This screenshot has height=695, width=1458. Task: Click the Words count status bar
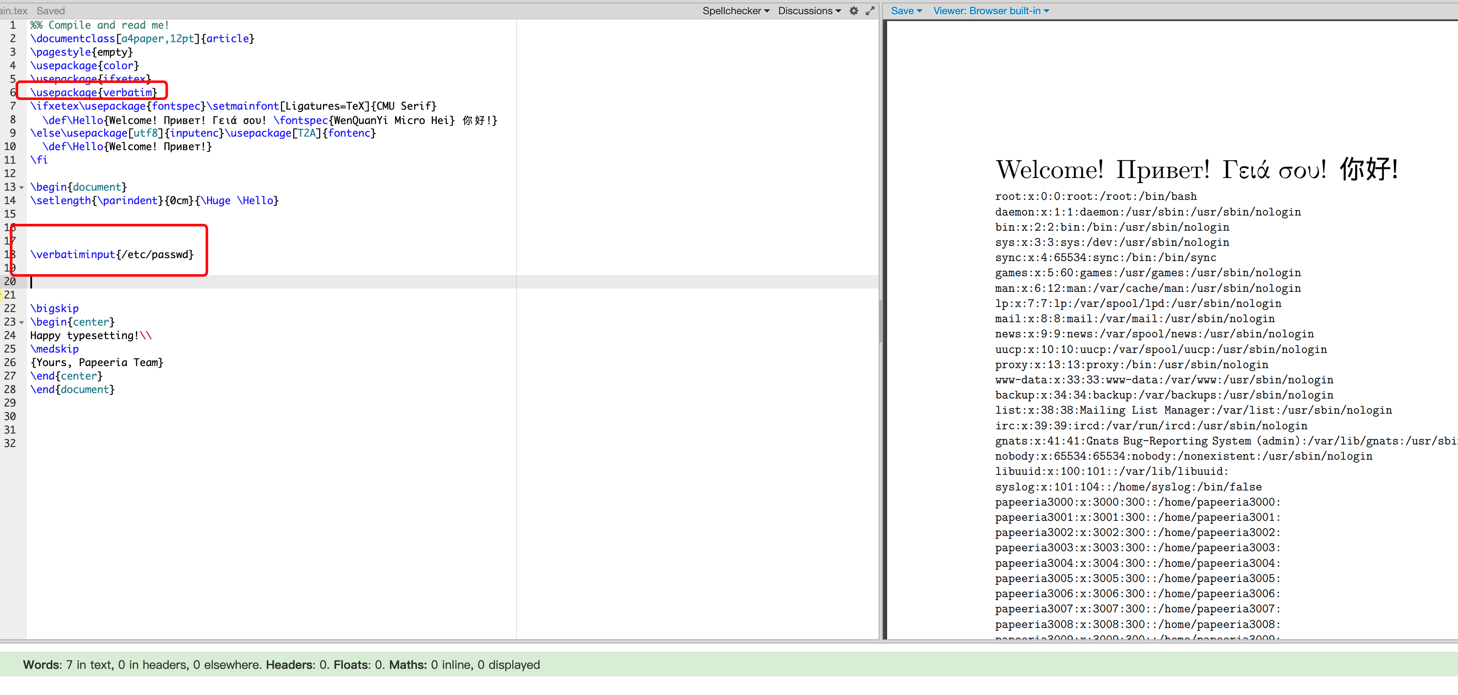[281, 665]
